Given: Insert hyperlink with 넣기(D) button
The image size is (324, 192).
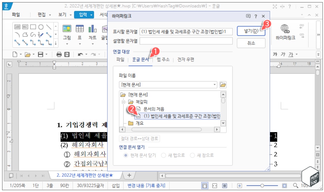Looking at the screenshot, I should pos(251,31).
